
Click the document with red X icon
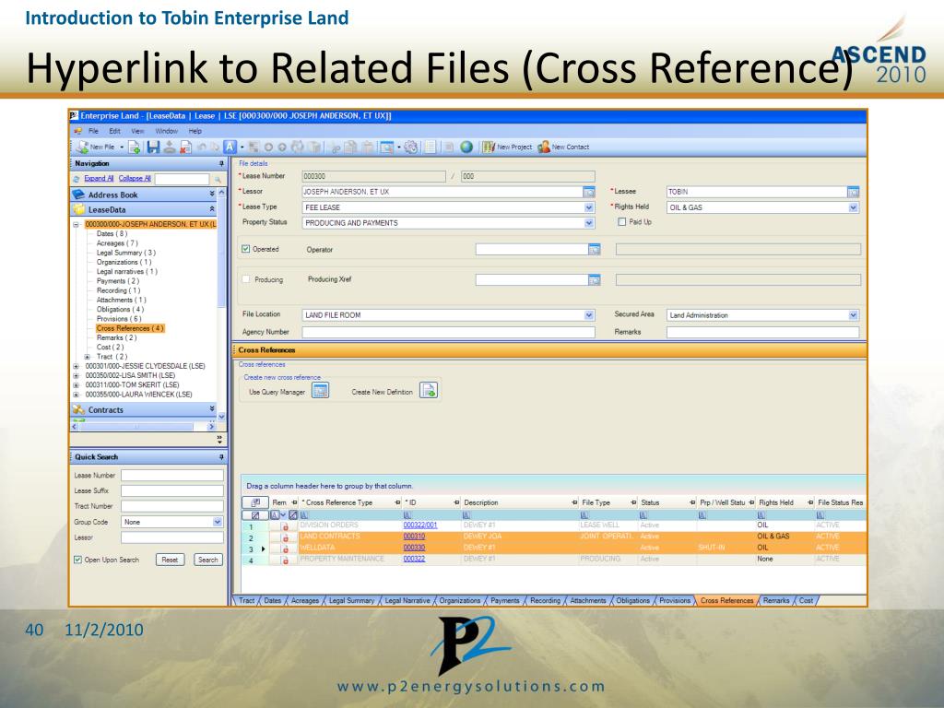pos(186,147)
